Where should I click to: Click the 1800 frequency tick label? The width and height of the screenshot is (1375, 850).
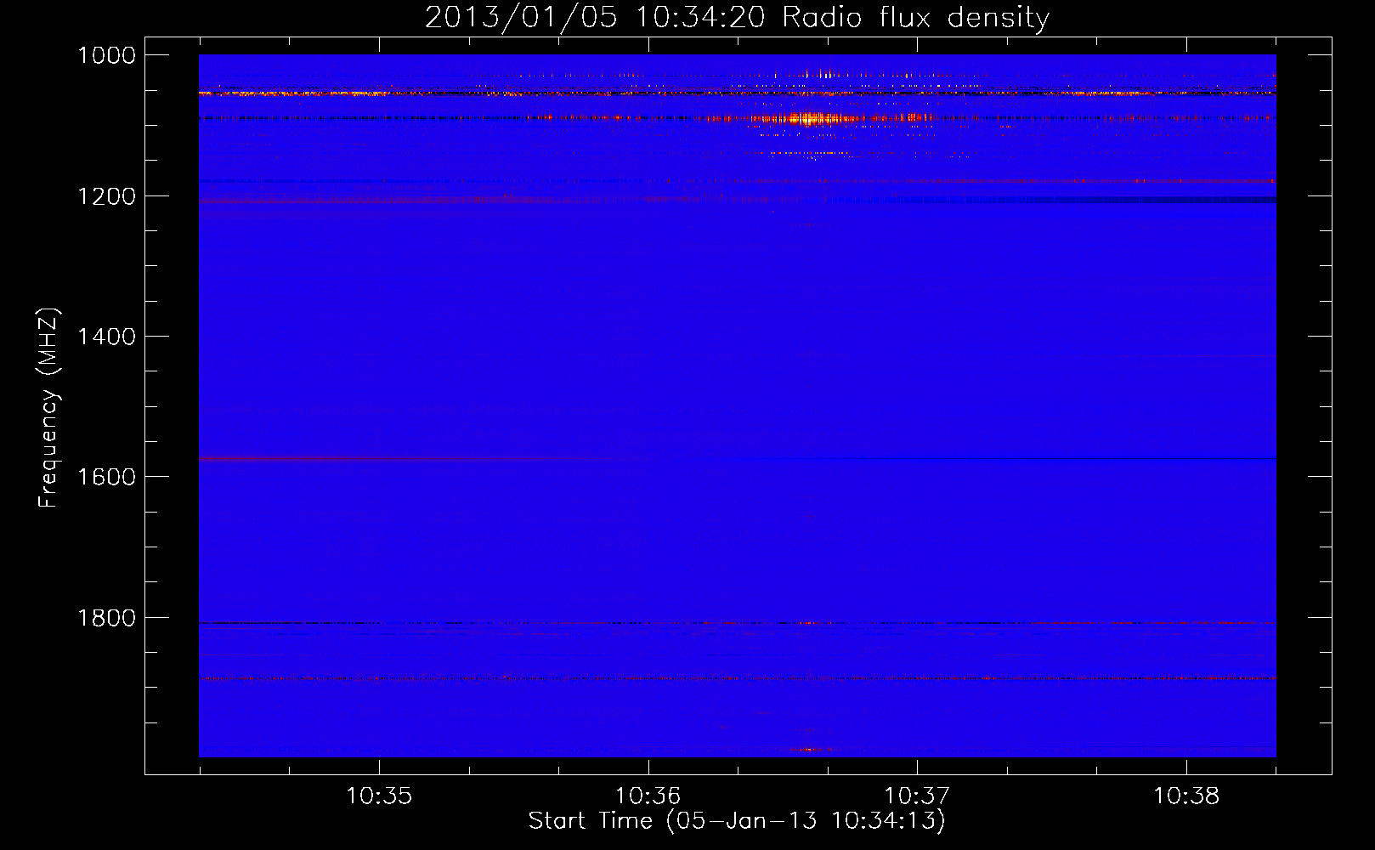[x=107, y=618]
